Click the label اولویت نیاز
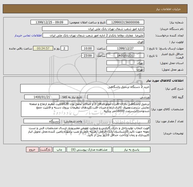 176,42
